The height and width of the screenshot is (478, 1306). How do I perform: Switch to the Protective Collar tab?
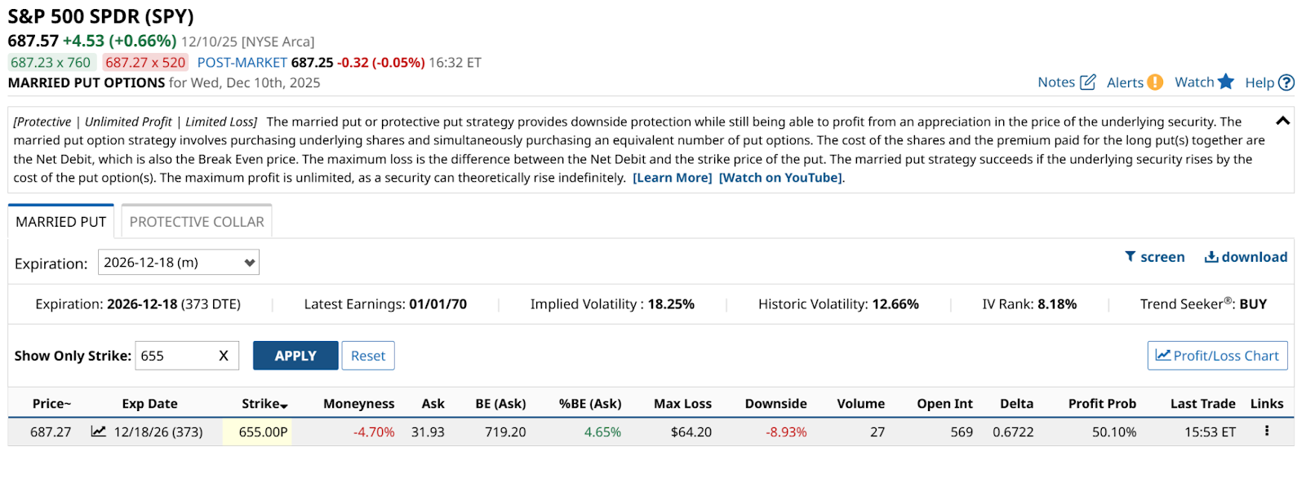point(197,222)
